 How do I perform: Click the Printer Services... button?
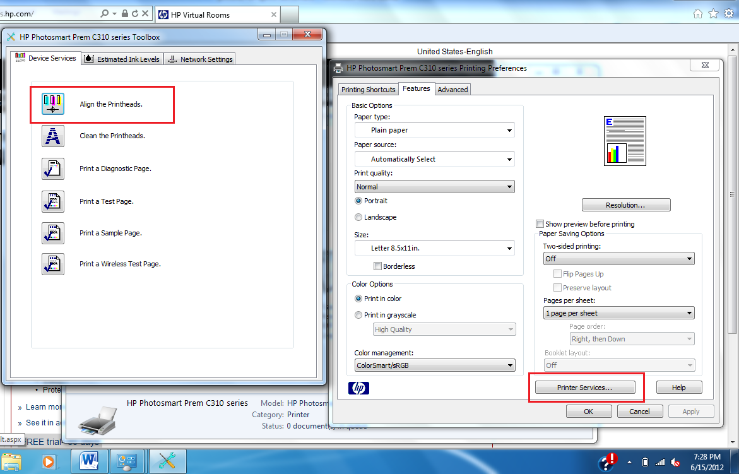585,388
